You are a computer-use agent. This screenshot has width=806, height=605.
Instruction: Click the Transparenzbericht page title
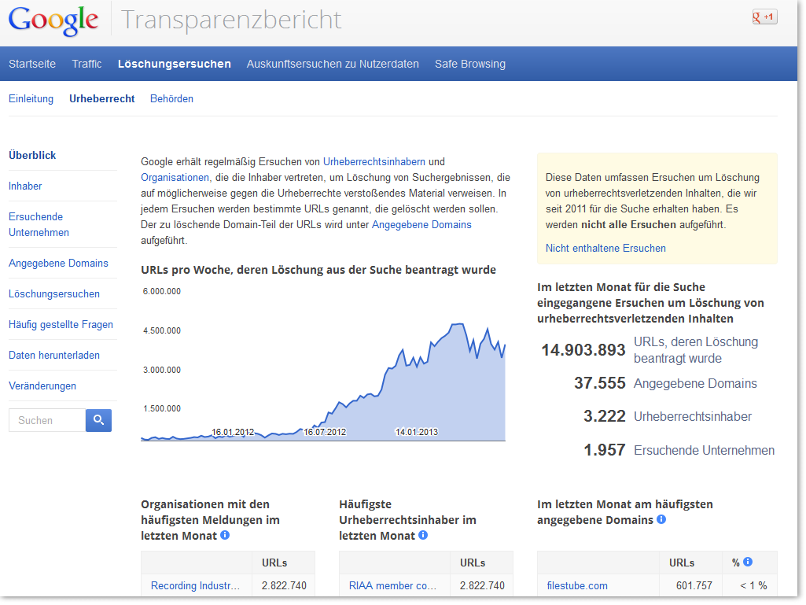coord(231,20)
